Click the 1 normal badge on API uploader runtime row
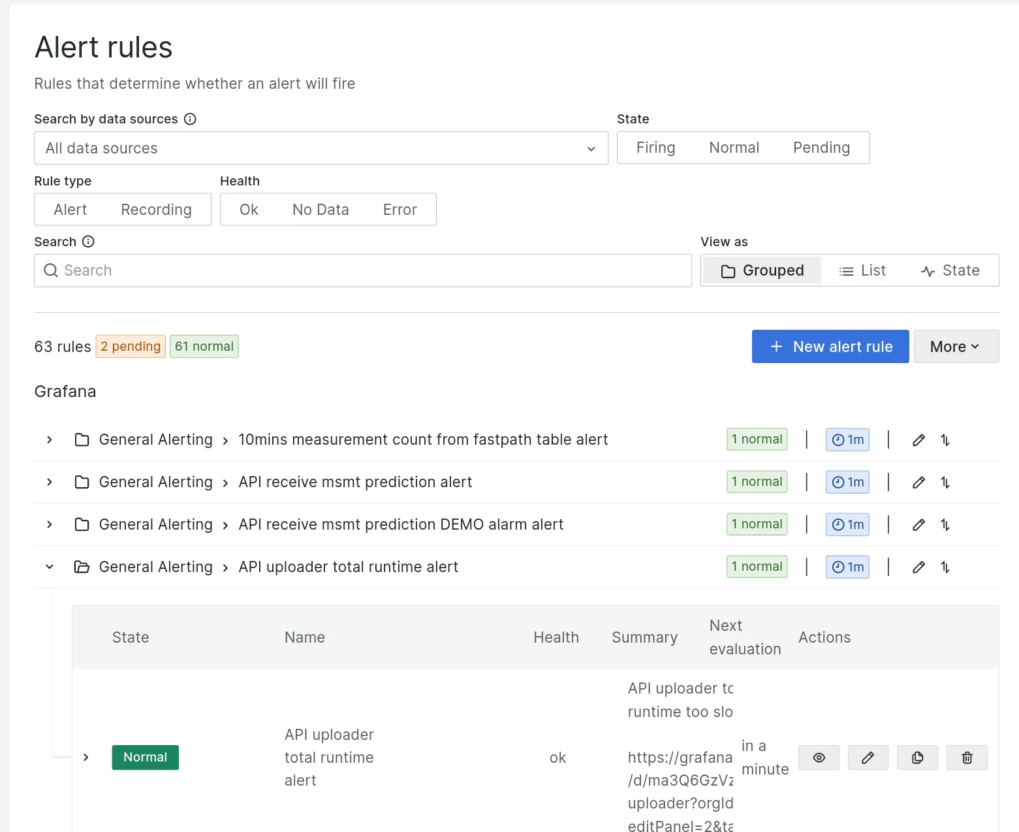Viewport: 1019px width, 832px height. click(757, 567)
